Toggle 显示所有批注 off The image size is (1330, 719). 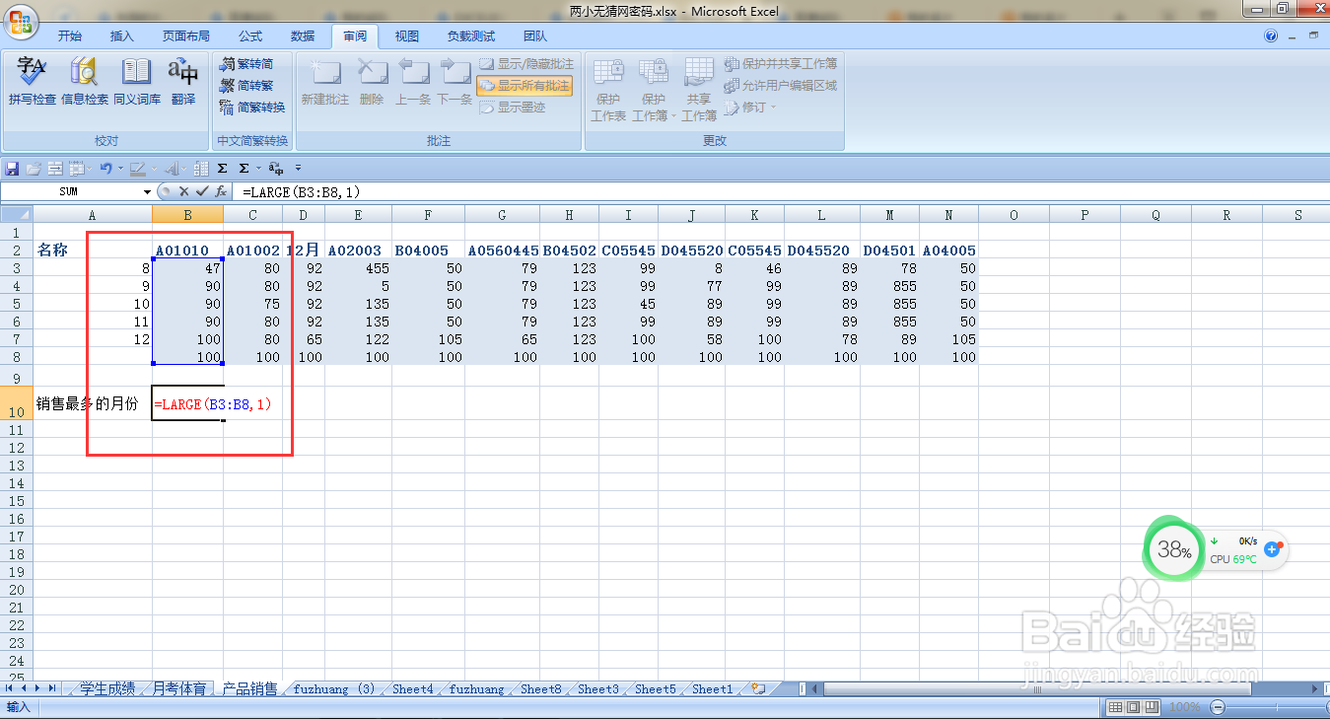pyautogui.click(x=525, y=86)
